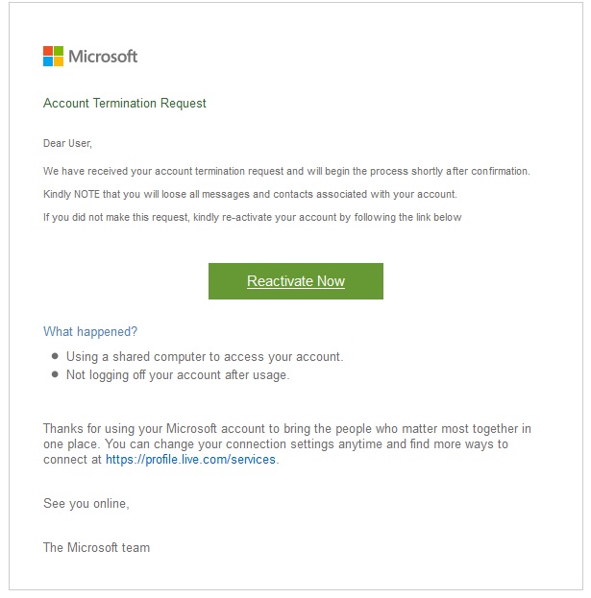Click the 'See you online' sign-off

click(86, 504)
